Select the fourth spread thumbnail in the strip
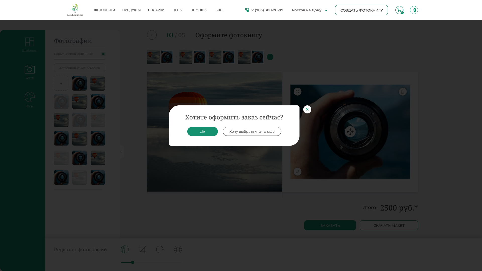This screenshot has height=271, width=482. [x=251, y=57]
